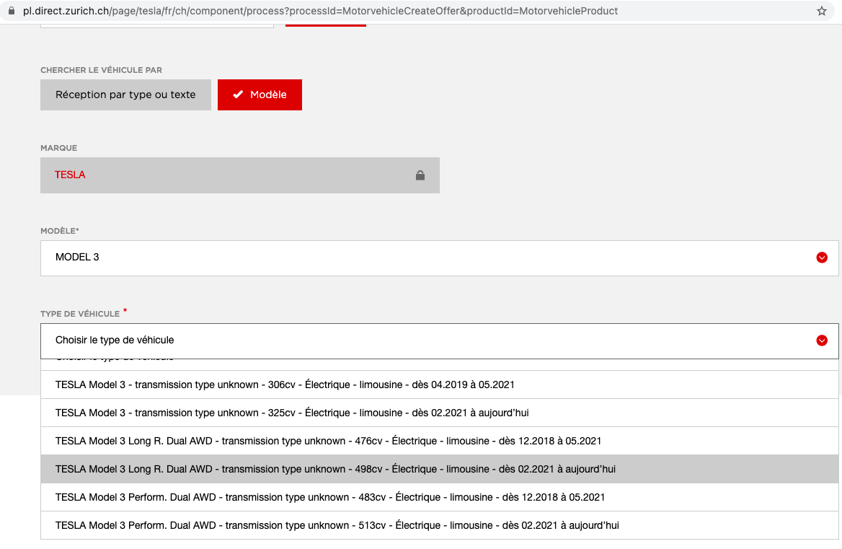
Task: Choose Perform. Dual AWD 513cv option
Action: [439, 525]
